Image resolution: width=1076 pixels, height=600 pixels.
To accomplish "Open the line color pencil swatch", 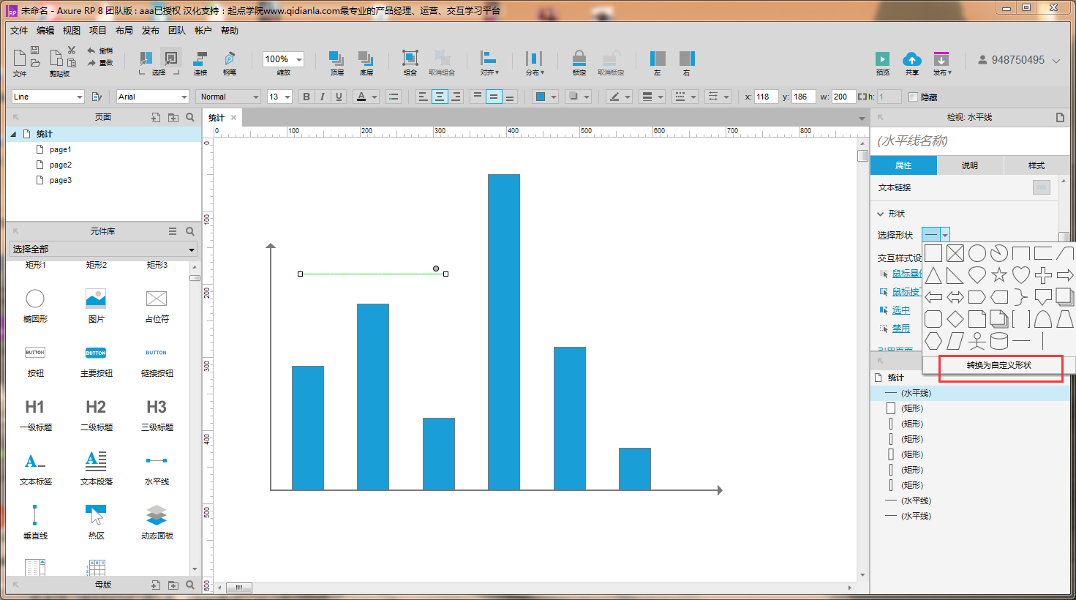I will click(615, 97).
